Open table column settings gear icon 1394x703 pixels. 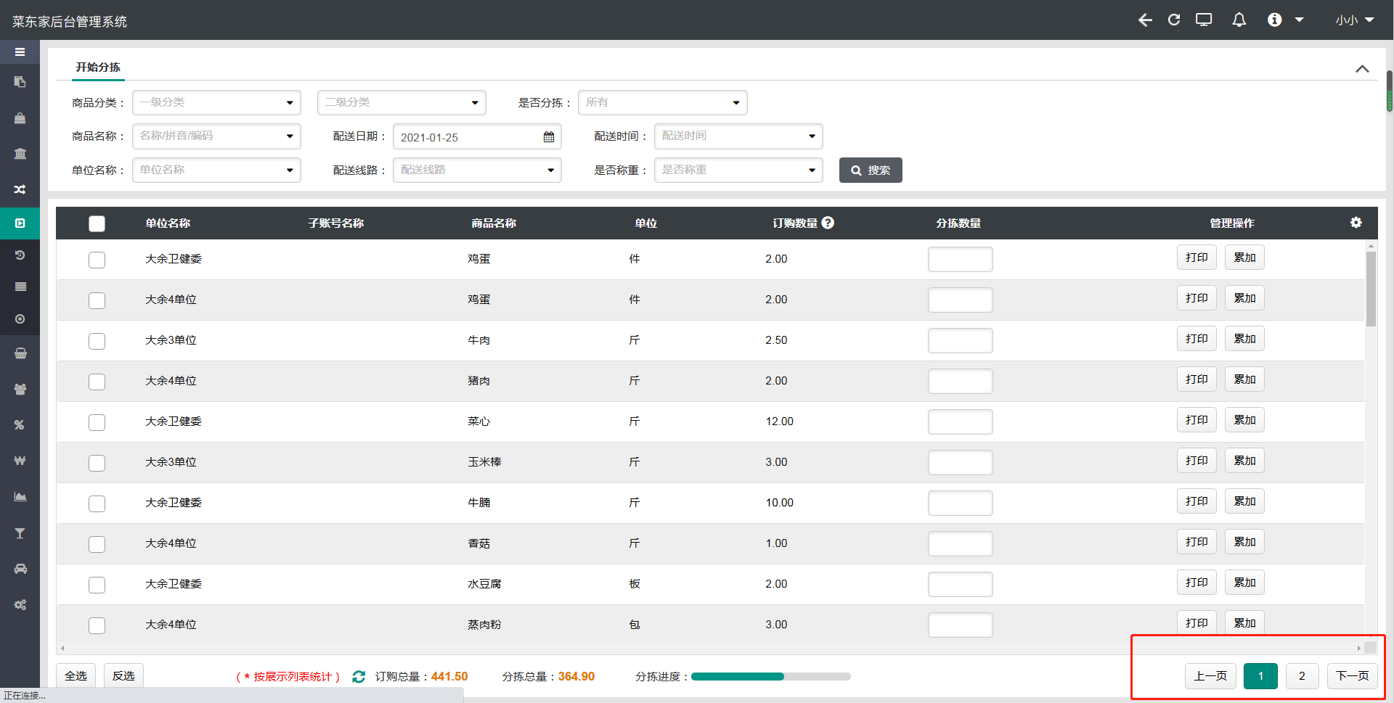[x=1356, y=223]
